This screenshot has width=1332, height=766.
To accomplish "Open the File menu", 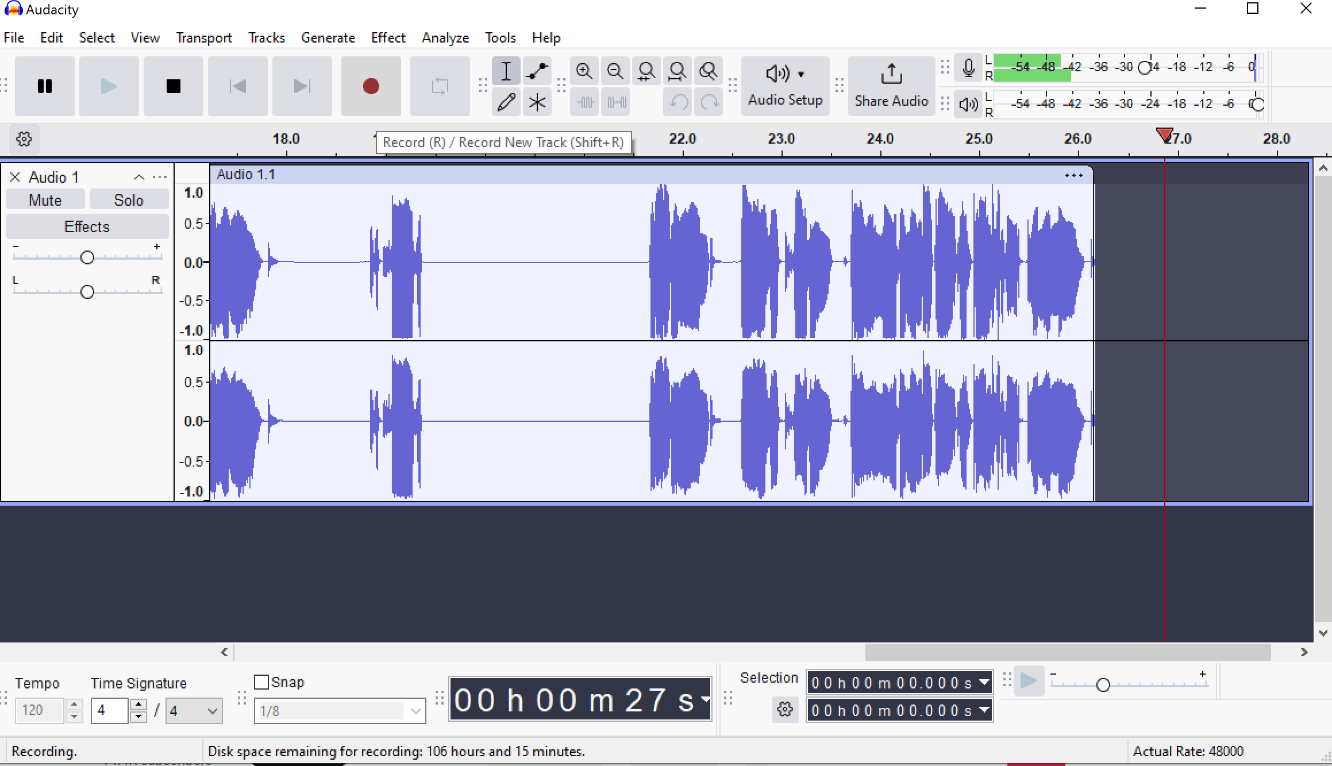I will click(14, 38).
